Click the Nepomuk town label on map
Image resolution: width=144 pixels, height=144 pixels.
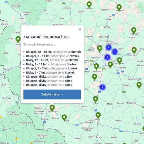point(132,103)
